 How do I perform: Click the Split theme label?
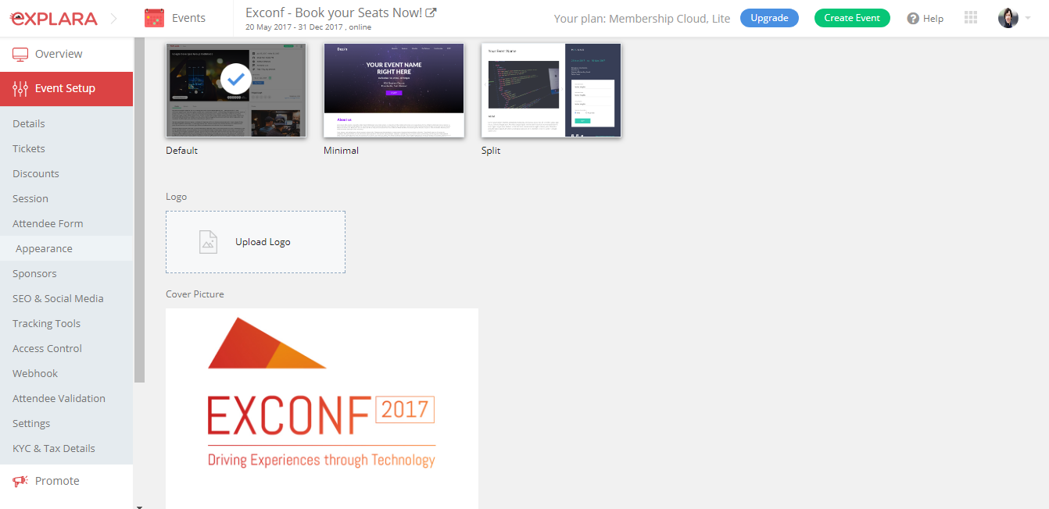click(x=491, y=151)
